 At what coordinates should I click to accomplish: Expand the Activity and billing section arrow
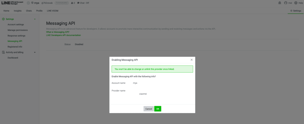[35, 52]
